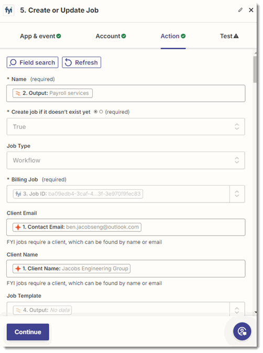Open the Job Template dropdown arrows
The height and width of the screenshot is (353, 263).
[237, 310]
